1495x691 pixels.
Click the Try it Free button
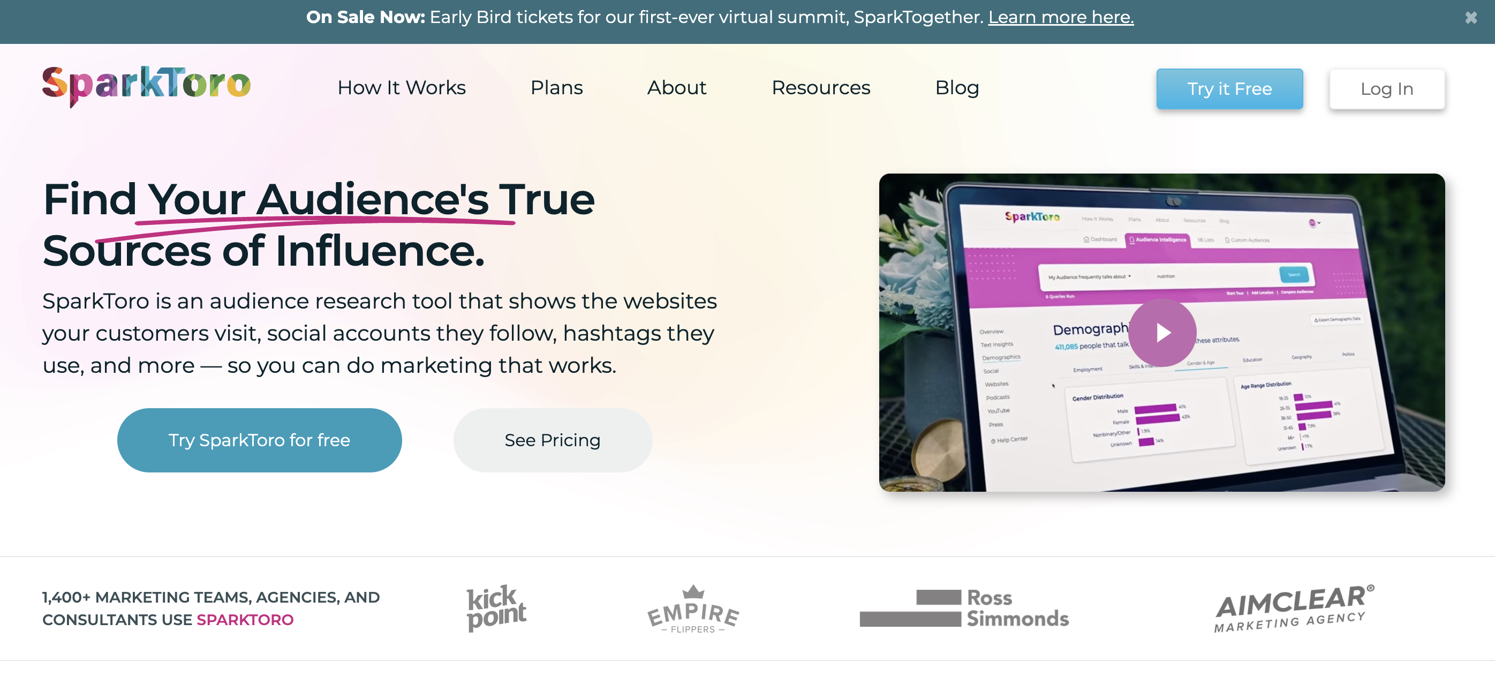[x=1229, y=88]
